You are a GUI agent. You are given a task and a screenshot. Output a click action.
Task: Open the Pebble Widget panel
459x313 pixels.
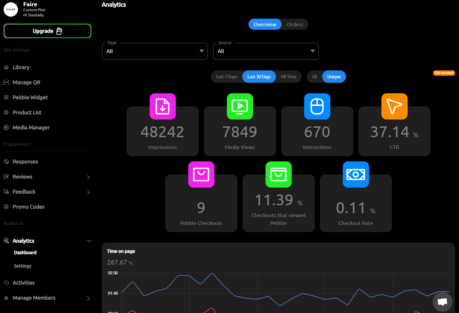(x=29, y=97)
